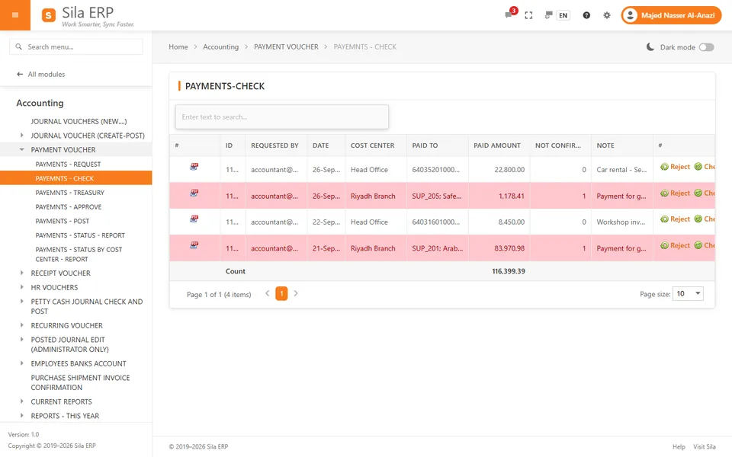Open PAYEMNTS - APPROVE page

pyautogui.click(x=68, y=207)
